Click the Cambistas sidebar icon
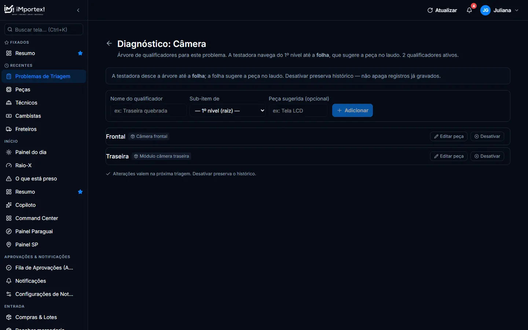Viewport: 528px width, 330px height. [9, 116]
